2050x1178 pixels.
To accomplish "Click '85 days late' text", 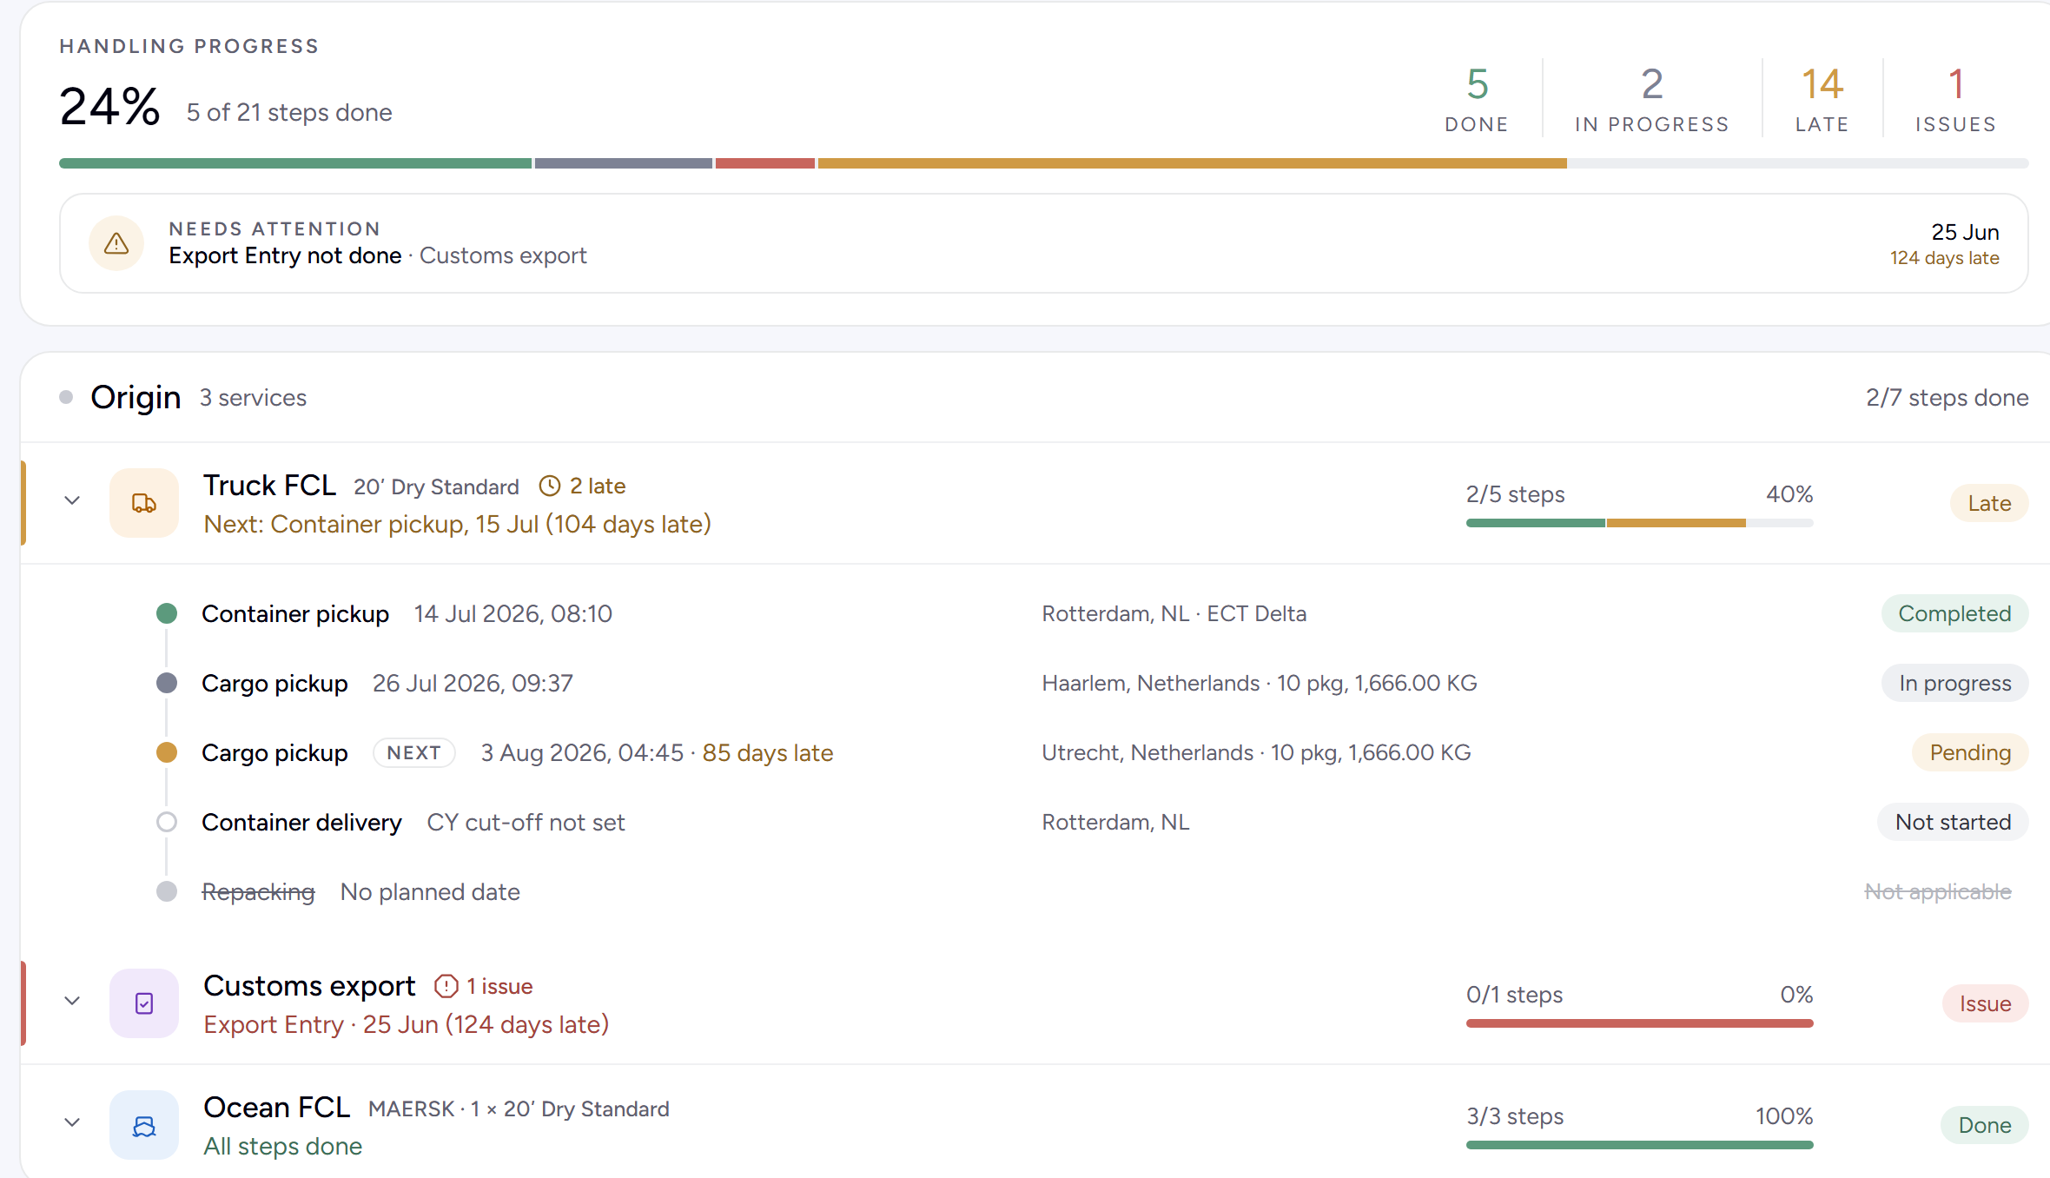I will (x=768, y=752).
